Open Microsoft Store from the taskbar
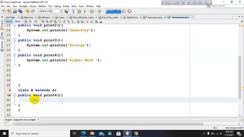 [x=119, y=134]
